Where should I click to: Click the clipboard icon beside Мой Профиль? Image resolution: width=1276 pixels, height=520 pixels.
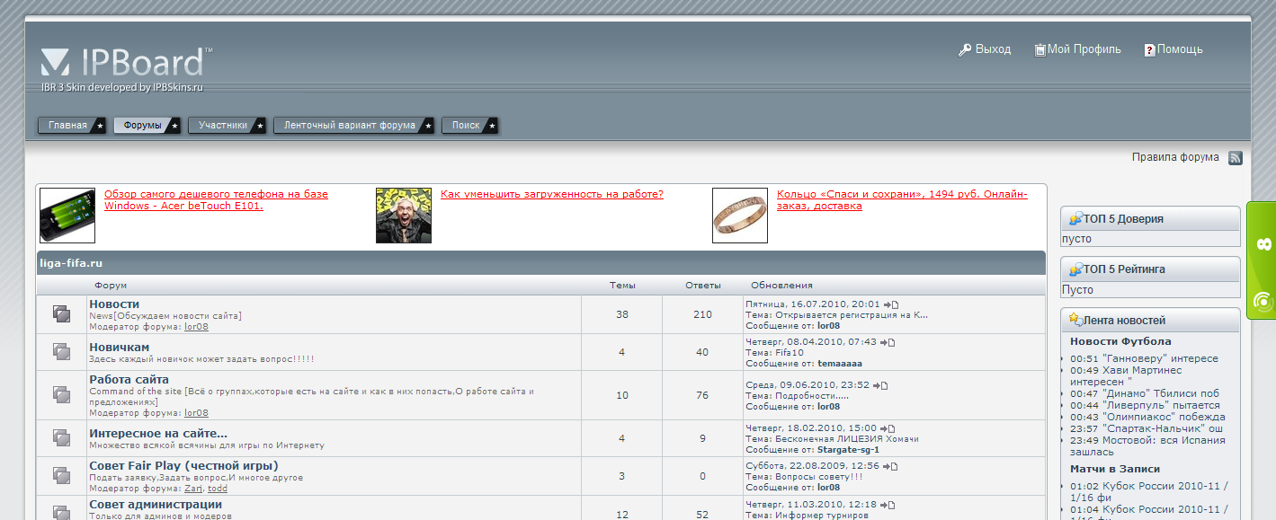tap(1040, 50)
